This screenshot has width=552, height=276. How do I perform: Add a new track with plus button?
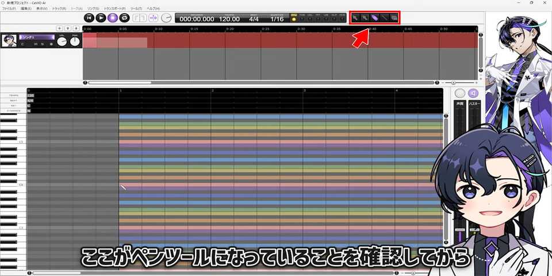pos(60,28)
